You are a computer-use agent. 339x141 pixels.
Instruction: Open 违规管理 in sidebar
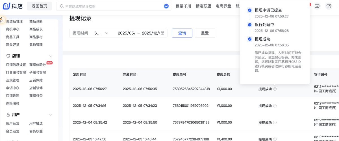click(x=13, y=80)
